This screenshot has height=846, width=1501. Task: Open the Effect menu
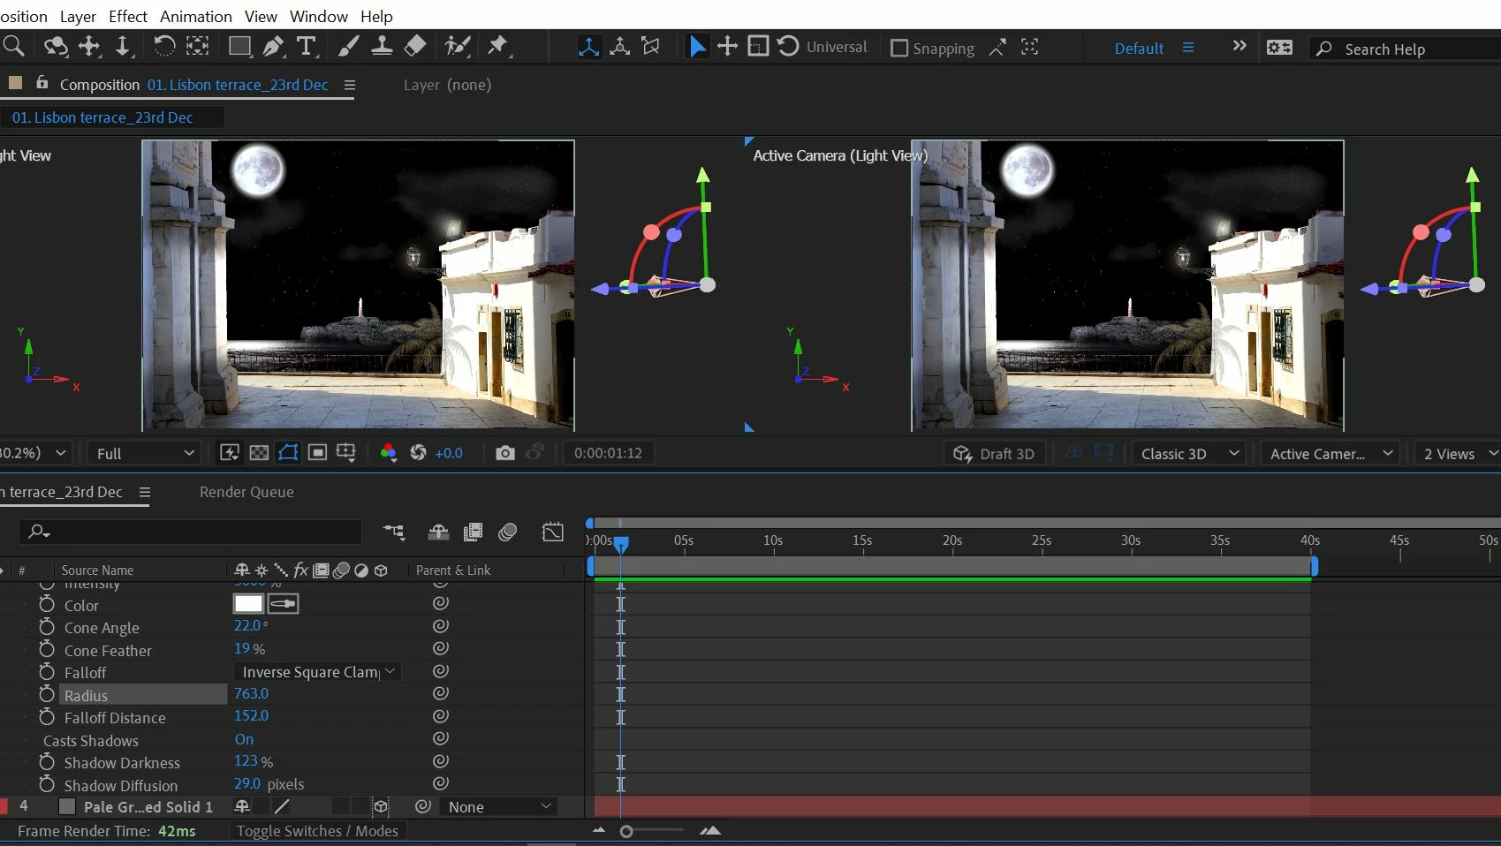coord(127,16)
